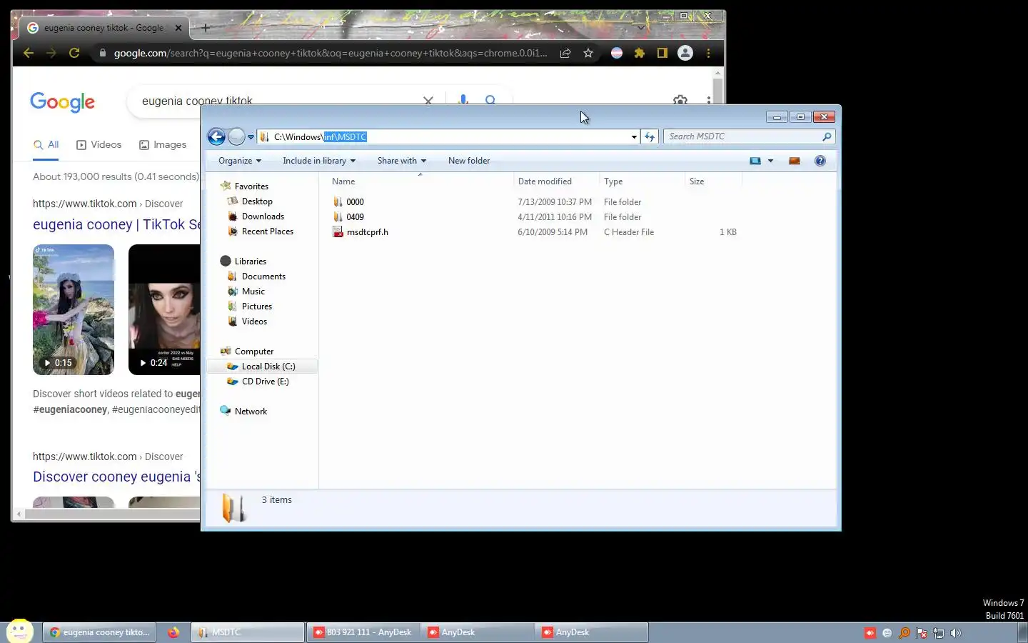This screenshot has height=643, width=1028.
Task: Select Favorites in the navigation pane
Action: (x=245, y=186)
